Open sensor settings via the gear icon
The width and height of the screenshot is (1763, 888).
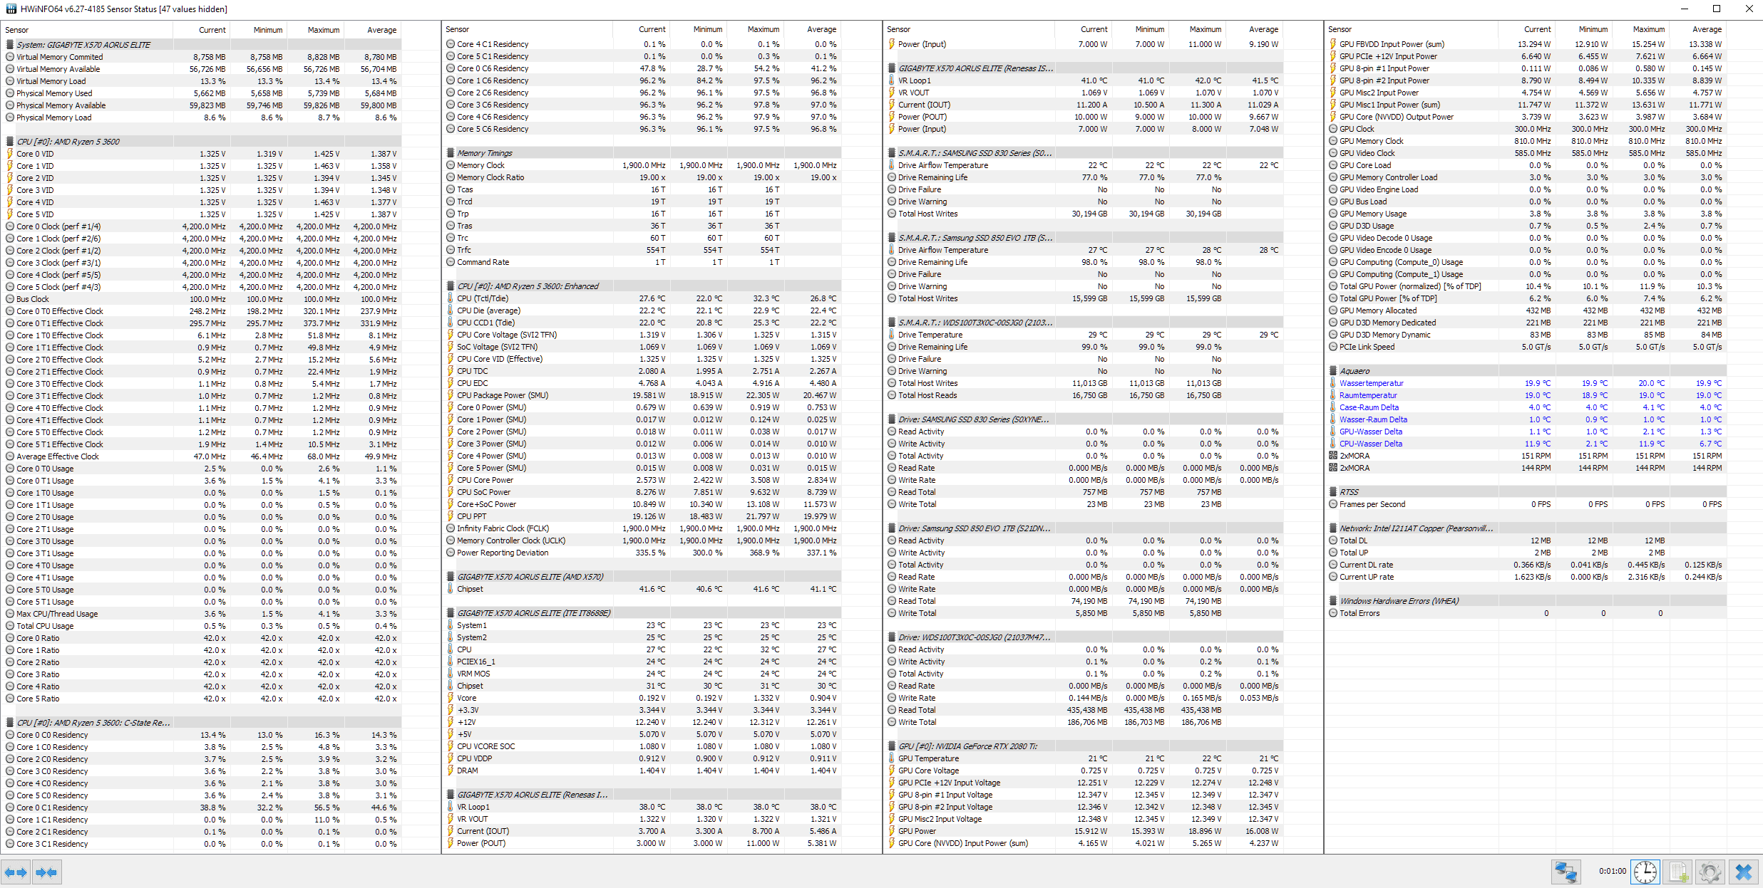pos(1710,872)
